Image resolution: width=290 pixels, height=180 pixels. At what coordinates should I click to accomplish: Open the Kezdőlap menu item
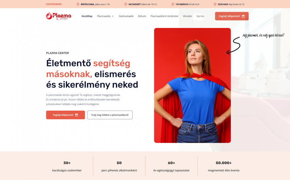pyautogui.click(x=87, y=16)
